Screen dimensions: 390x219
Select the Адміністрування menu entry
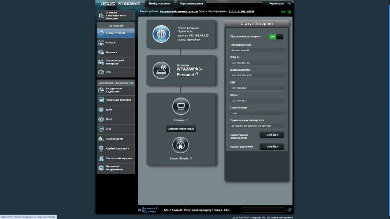pos(115,148)
